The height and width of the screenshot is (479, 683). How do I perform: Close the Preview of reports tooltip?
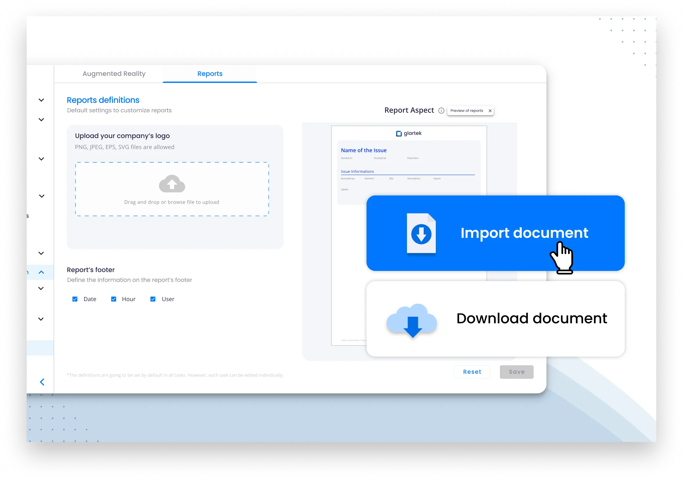(x=490, y=111)
